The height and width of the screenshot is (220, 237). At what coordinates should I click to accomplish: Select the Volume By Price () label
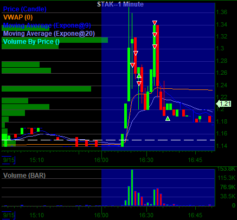(31, 42)
